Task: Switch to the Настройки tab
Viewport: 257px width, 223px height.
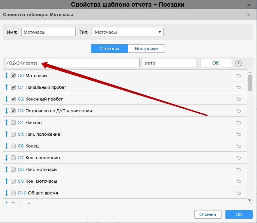Action: click(x=146, y=49)
